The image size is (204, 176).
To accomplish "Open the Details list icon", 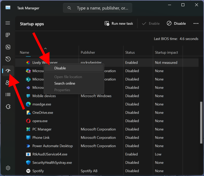I will [8, 95].
